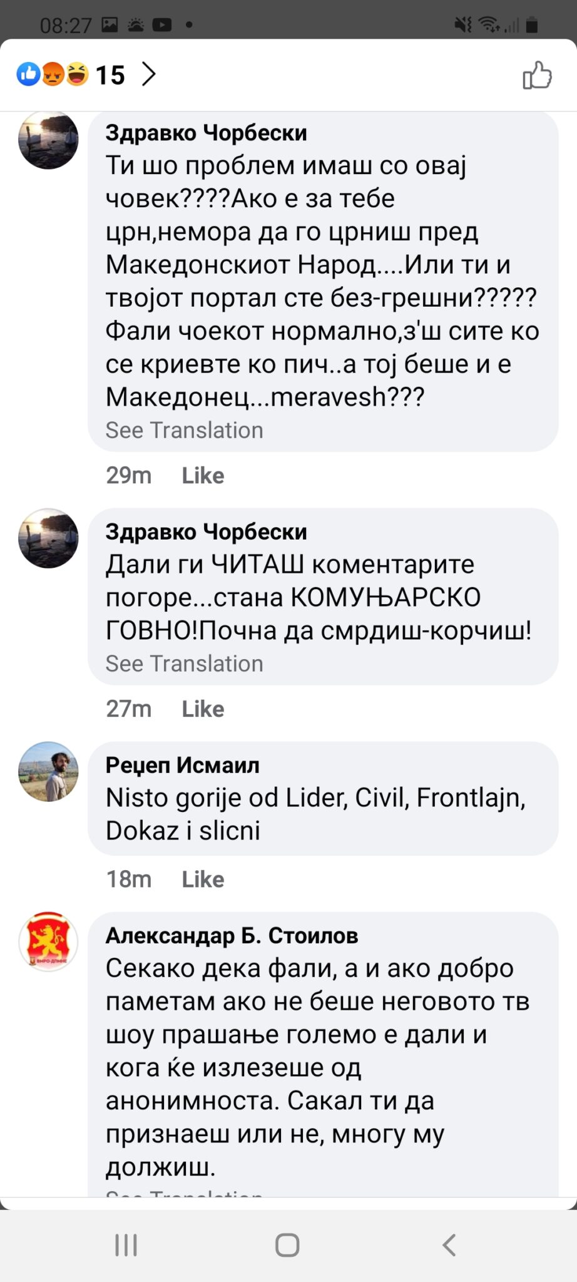This screenshot has width=577, height=1282.
Task: Tap Android recent apps navigation icon
Action: click(x=126, y=1245)
